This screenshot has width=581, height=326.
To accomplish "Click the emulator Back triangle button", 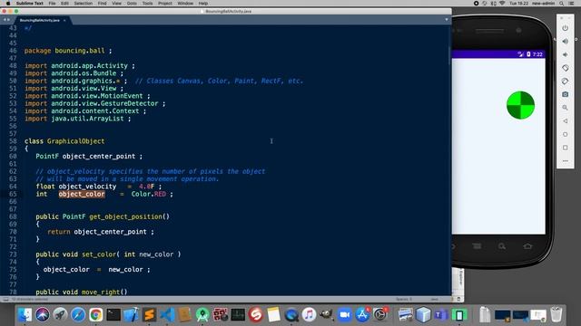I will 565,120.
